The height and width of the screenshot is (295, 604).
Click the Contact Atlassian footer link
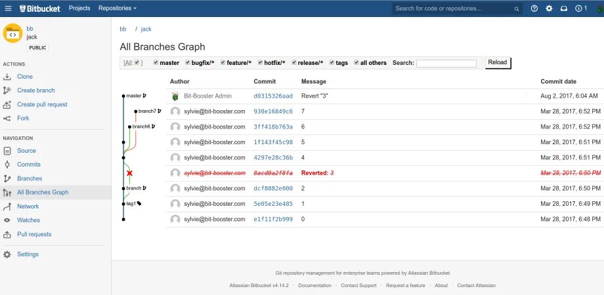(x=476, y=285)
